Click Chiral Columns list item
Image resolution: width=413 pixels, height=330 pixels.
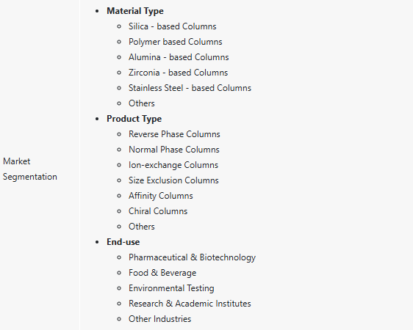[158, 211]
